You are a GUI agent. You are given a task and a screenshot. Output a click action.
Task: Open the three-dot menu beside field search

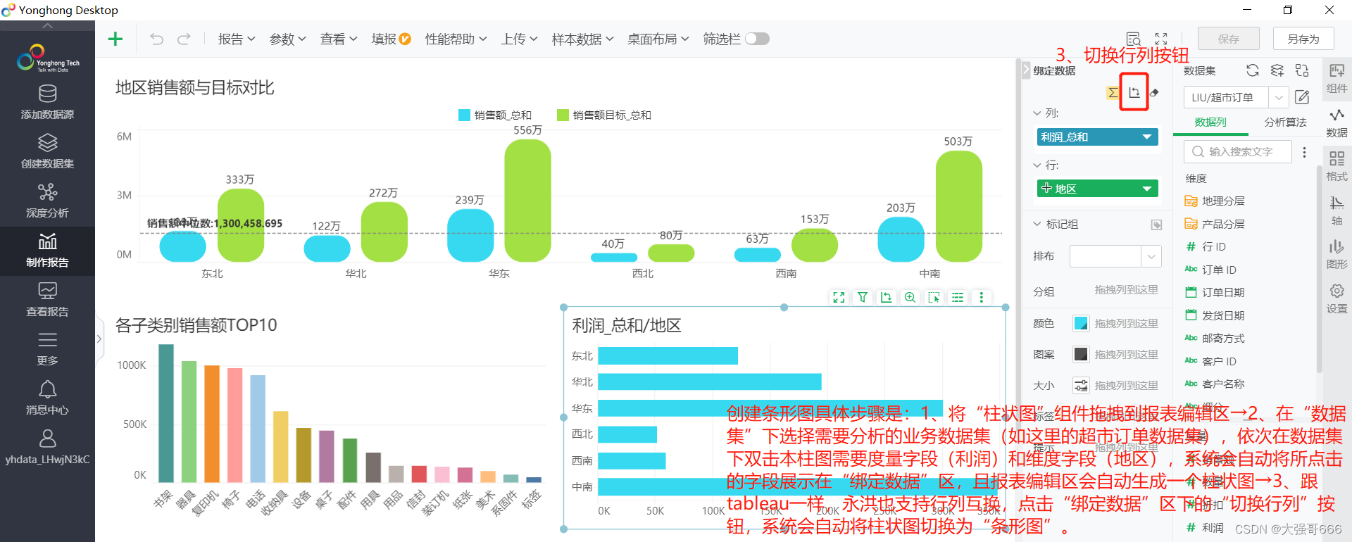1304,152
